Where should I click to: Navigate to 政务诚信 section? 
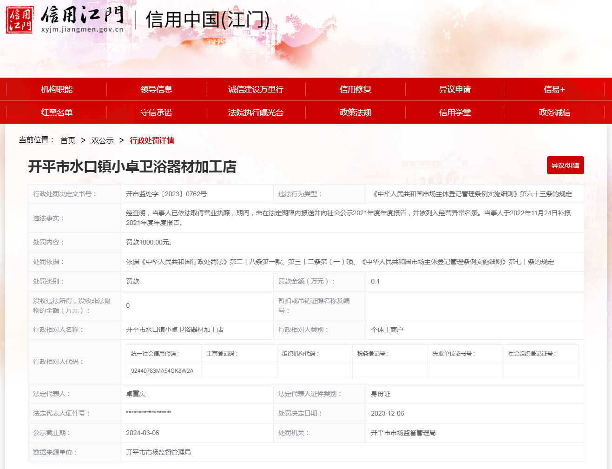[x=554, y=112]
